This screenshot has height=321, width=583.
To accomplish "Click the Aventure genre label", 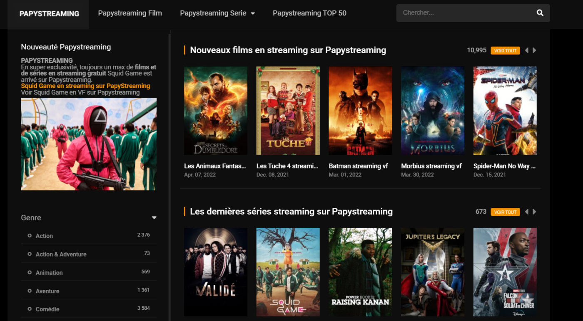I will pyautogui.click(x=47, y=291).
